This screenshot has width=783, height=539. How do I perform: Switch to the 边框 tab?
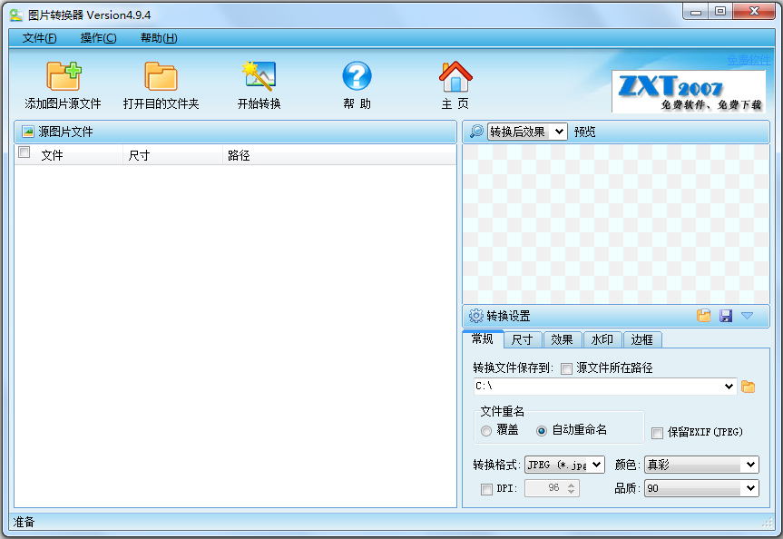(641, 339)
